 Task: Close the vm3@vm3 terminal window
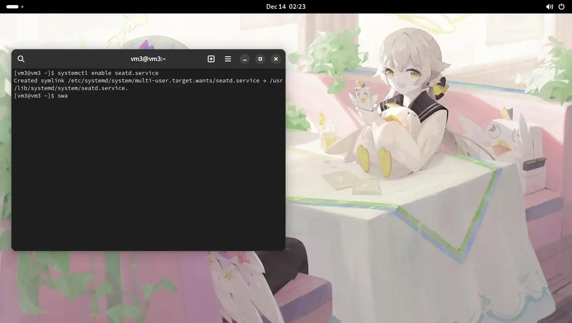(276, 59)
